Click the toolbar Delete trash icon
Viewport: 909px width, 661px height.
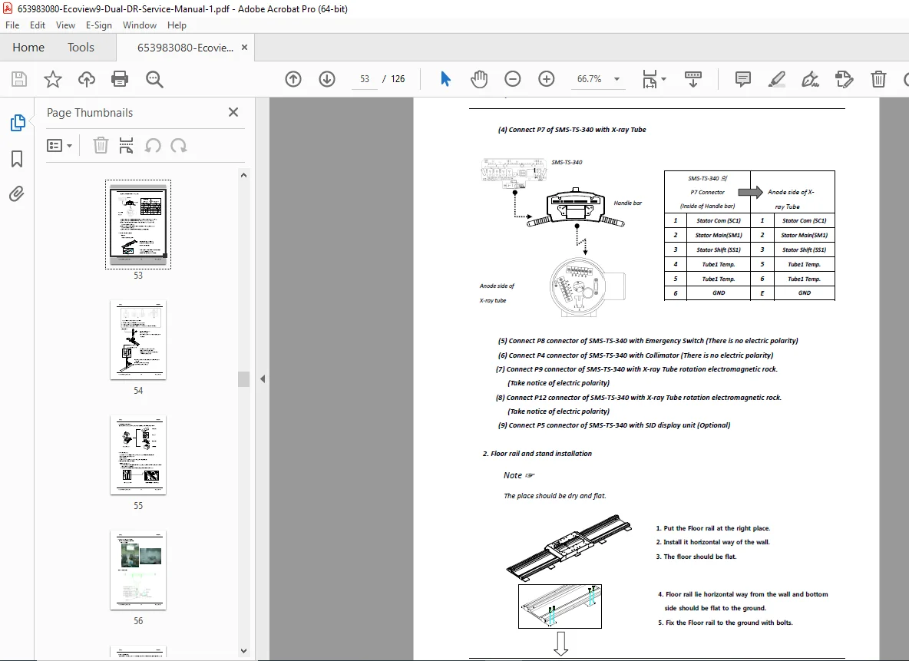(878, 79)
